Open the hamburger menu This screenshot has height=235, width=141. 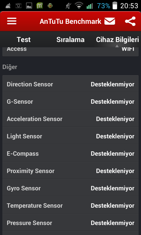tap(12, 21)
